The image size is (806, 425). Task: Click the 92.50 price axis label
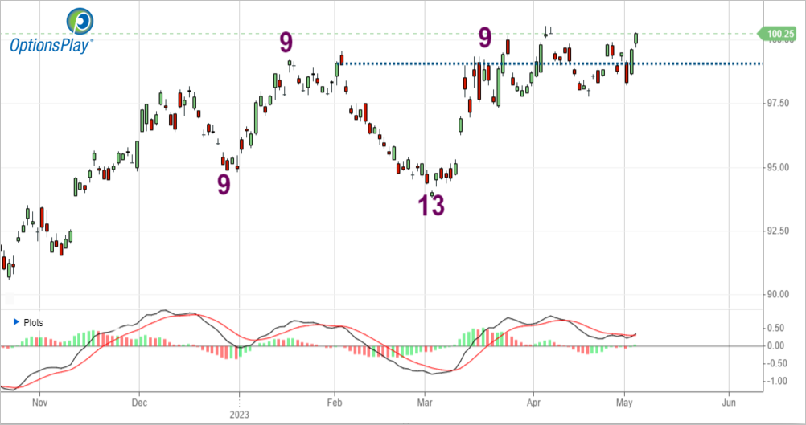(x=777, y=231)
